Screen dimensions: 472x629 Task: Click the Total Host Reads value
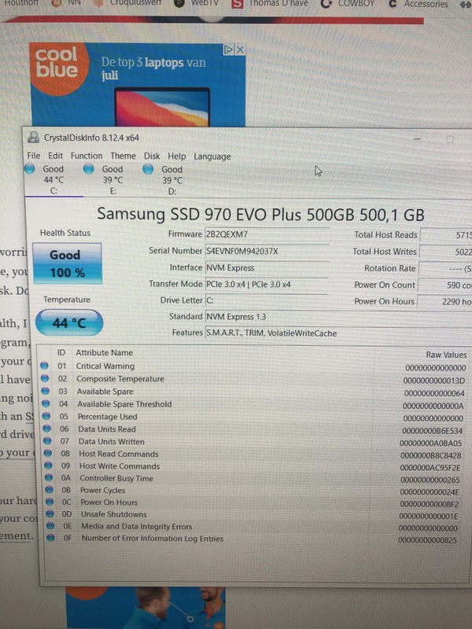pyautogui.click(x=446, y=235)
